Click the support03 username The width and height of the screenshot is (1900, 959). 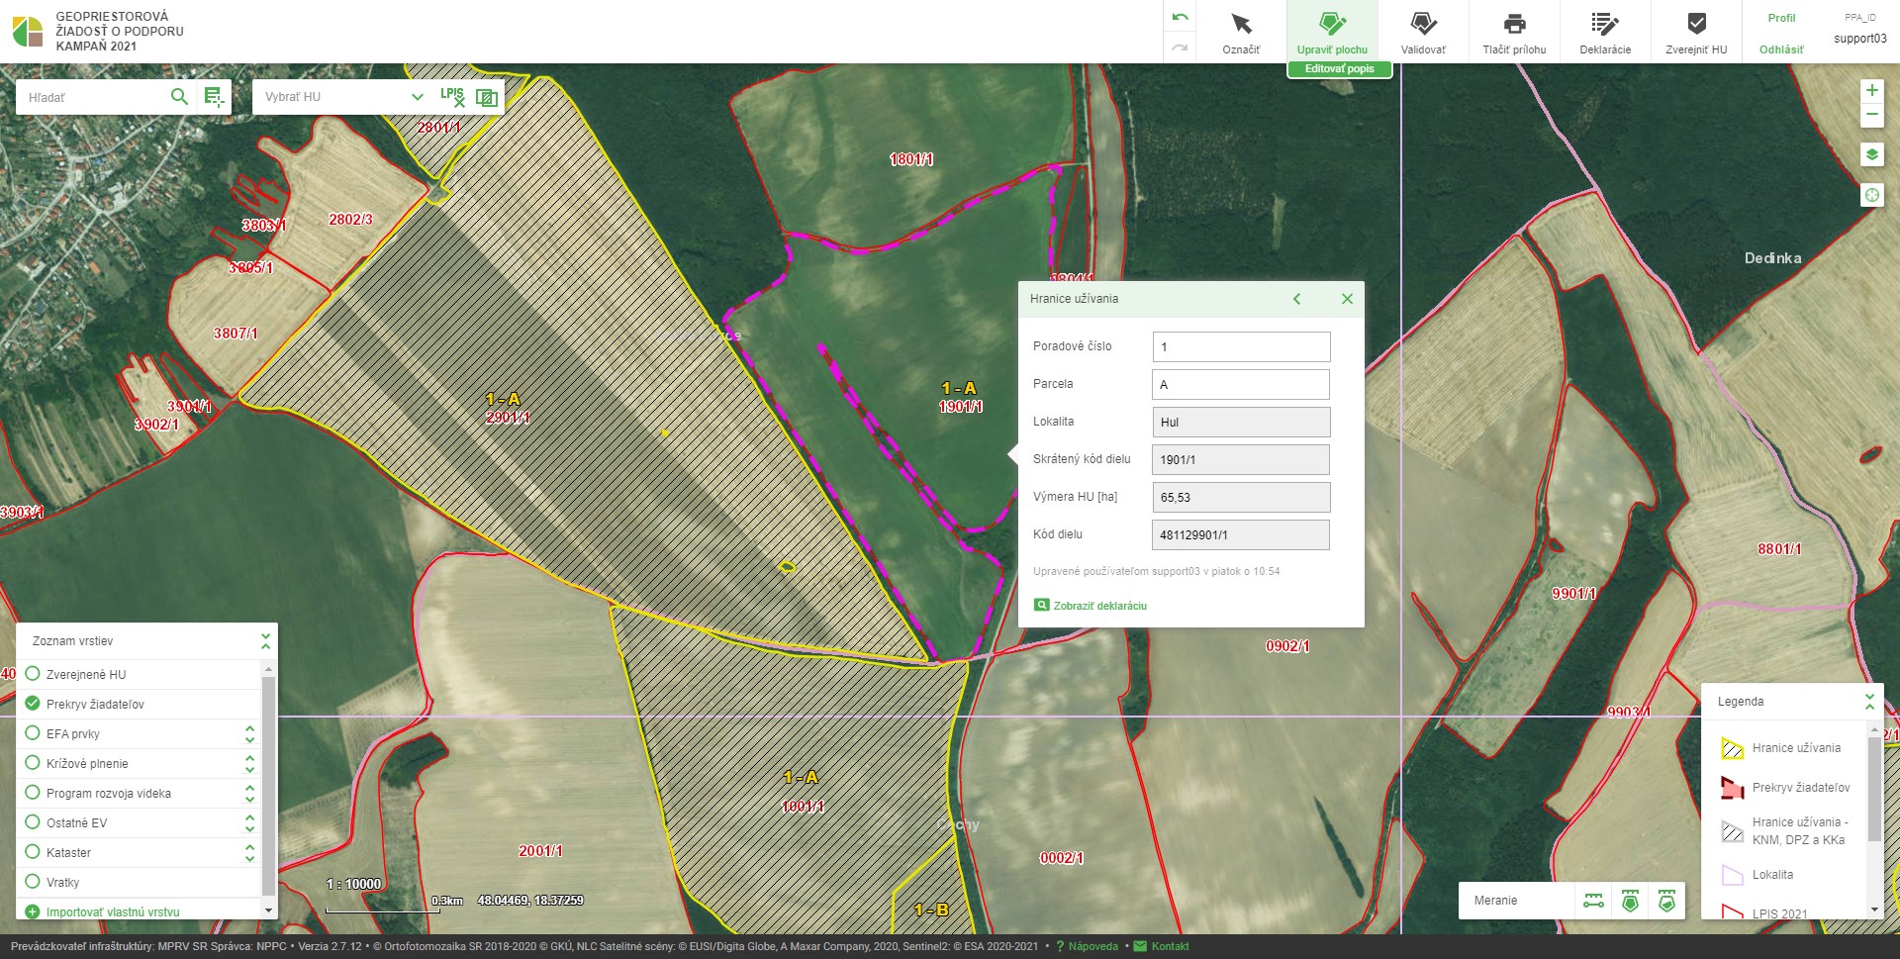tap(1859, 39)
